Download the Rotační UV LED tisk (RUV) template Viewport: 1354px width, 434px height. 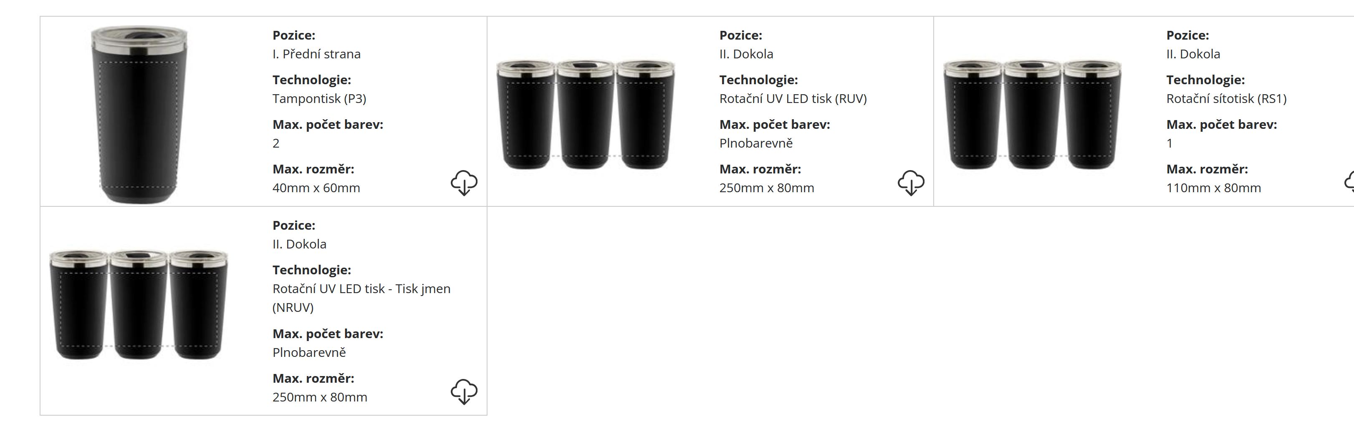tap(911, 183)
